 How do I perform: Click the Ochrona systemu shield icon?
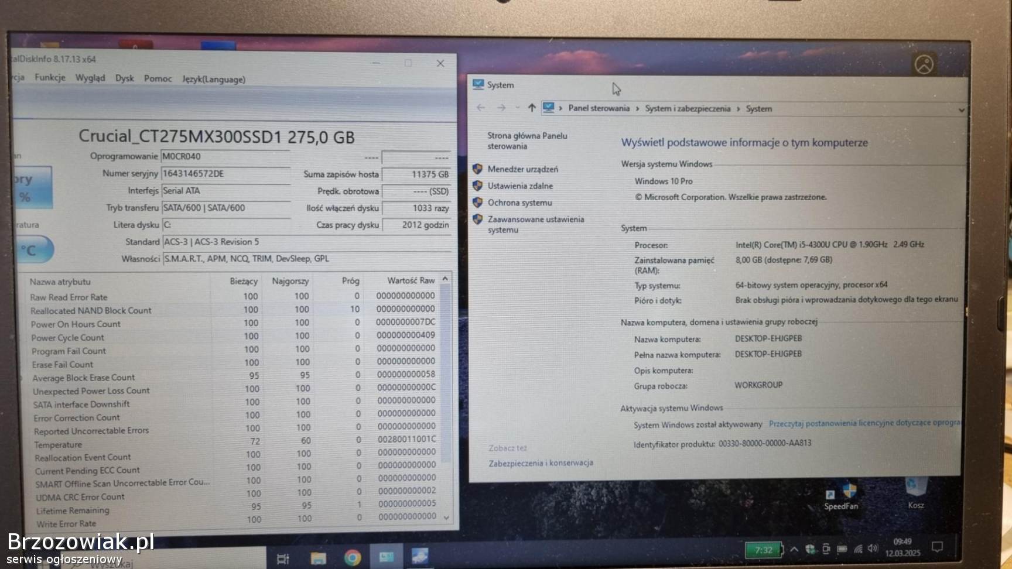point(477,202)
